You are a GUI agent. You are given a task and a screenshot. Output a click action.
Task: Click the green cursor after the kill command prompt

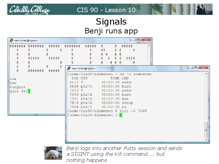coord(121,115)
